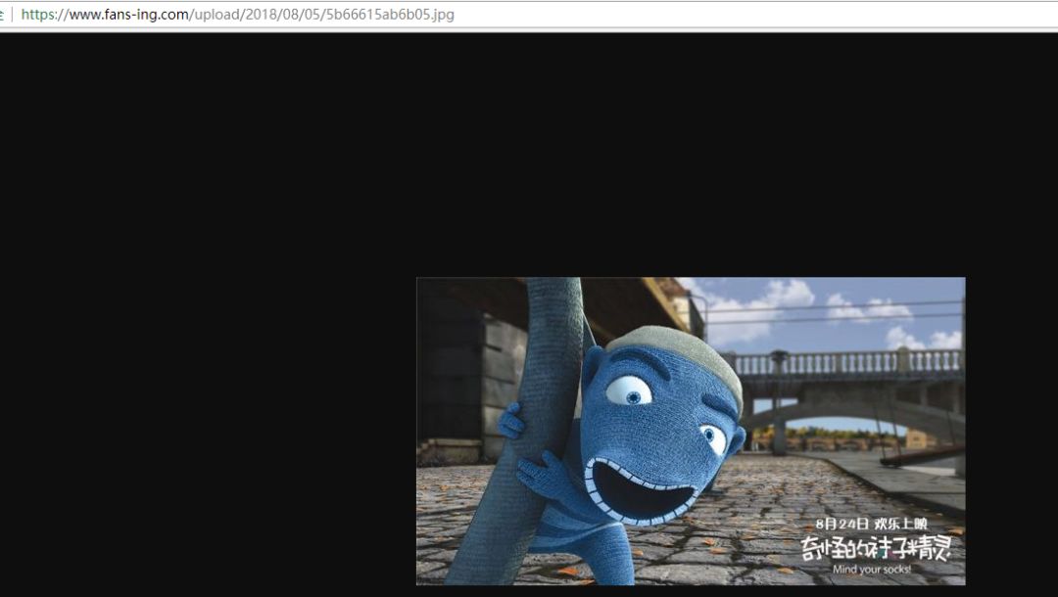Click the "Mind your socks!" caption text
Screen dimensions: 1058x597
pos(872,570)
